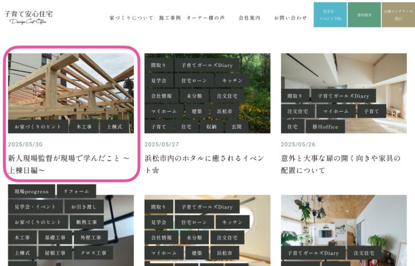Open article 意外と大事な扉の開く向きや家具の配置
The image size is (415, 266).
(341, 164)
